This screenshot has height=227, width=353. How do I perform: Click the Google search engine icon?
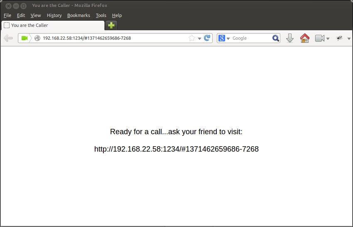[x=221, y=38]
